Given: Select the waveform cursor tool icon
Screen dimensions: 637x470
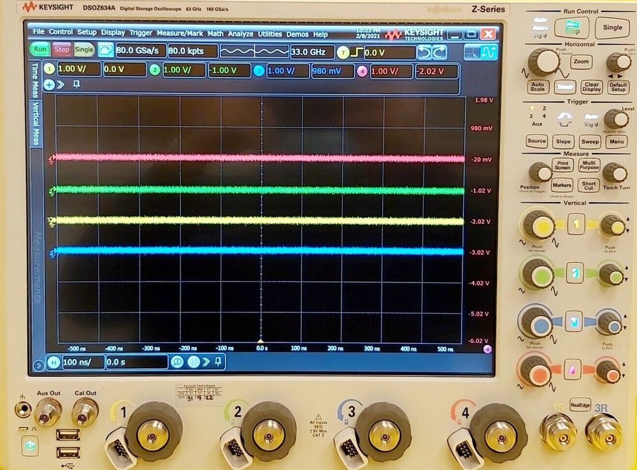Looking at the screenshot, I should (x=489, y=52).
